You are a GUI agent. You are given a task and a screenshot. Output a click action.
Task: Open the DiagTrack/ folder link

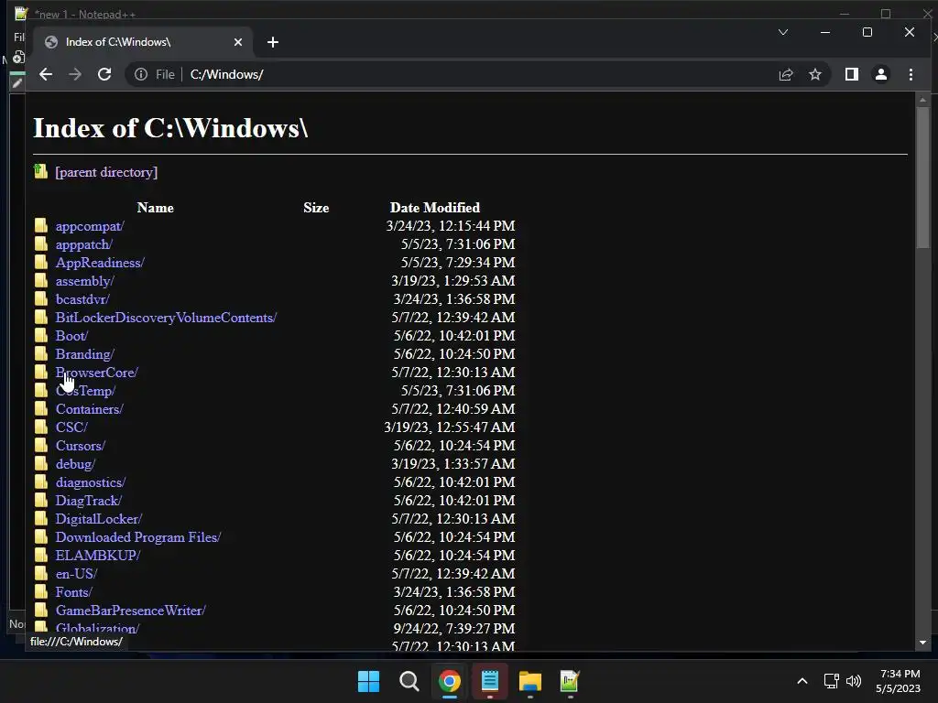click(89, 501)
